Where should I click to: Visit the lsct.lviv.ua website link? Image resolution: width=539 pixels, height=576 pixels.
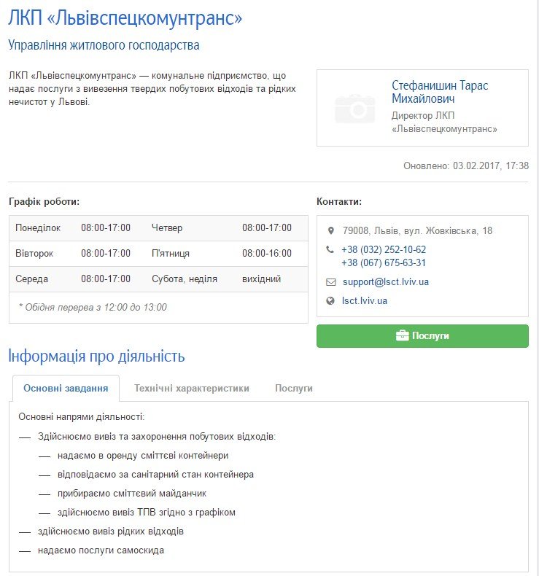point(364,300)
